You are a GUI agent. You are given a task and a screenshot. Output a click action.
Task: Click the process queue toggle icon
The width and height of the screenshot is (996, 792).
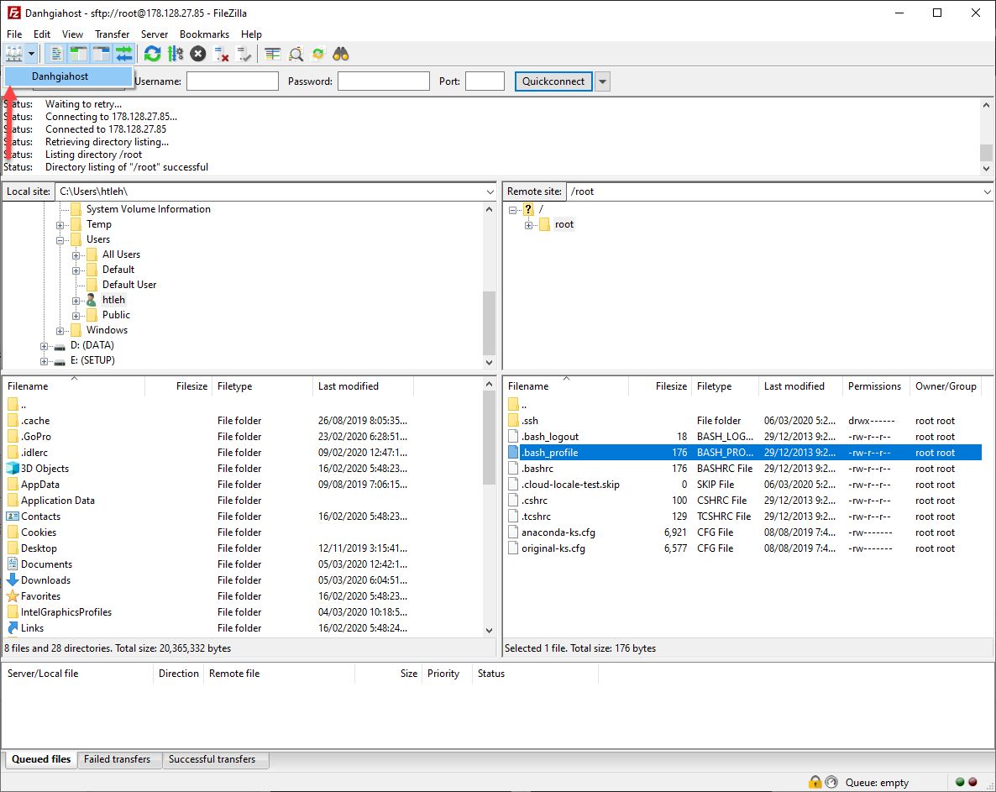coord(175,55)
